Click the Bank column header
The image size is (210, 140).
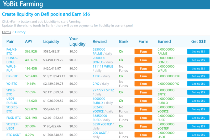(x=124, y=41)
